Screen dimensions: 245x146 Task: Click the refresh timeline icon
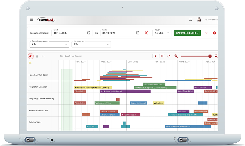pos(169,56)
